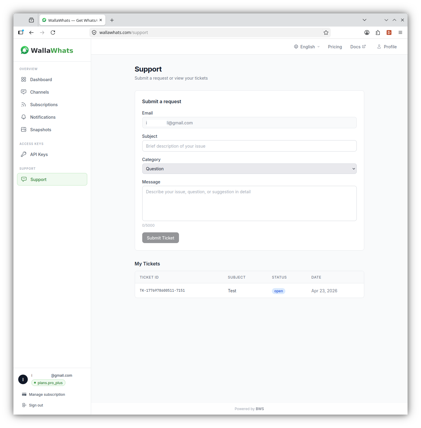
Task: Click the Docs external-link arrow icon
Action: click(364, 47)
